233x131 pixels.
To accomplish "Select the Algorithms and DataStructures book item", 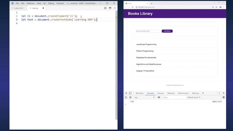I will (x=175, y=64).
